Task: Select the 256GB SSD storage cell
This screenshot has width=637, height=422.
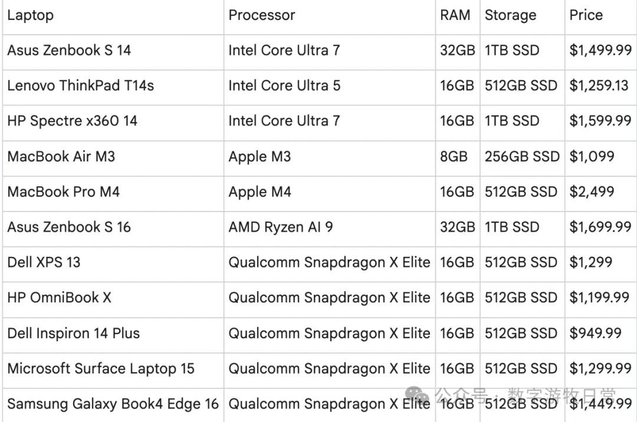Action: pyautogui.click(x=522, y=156)
